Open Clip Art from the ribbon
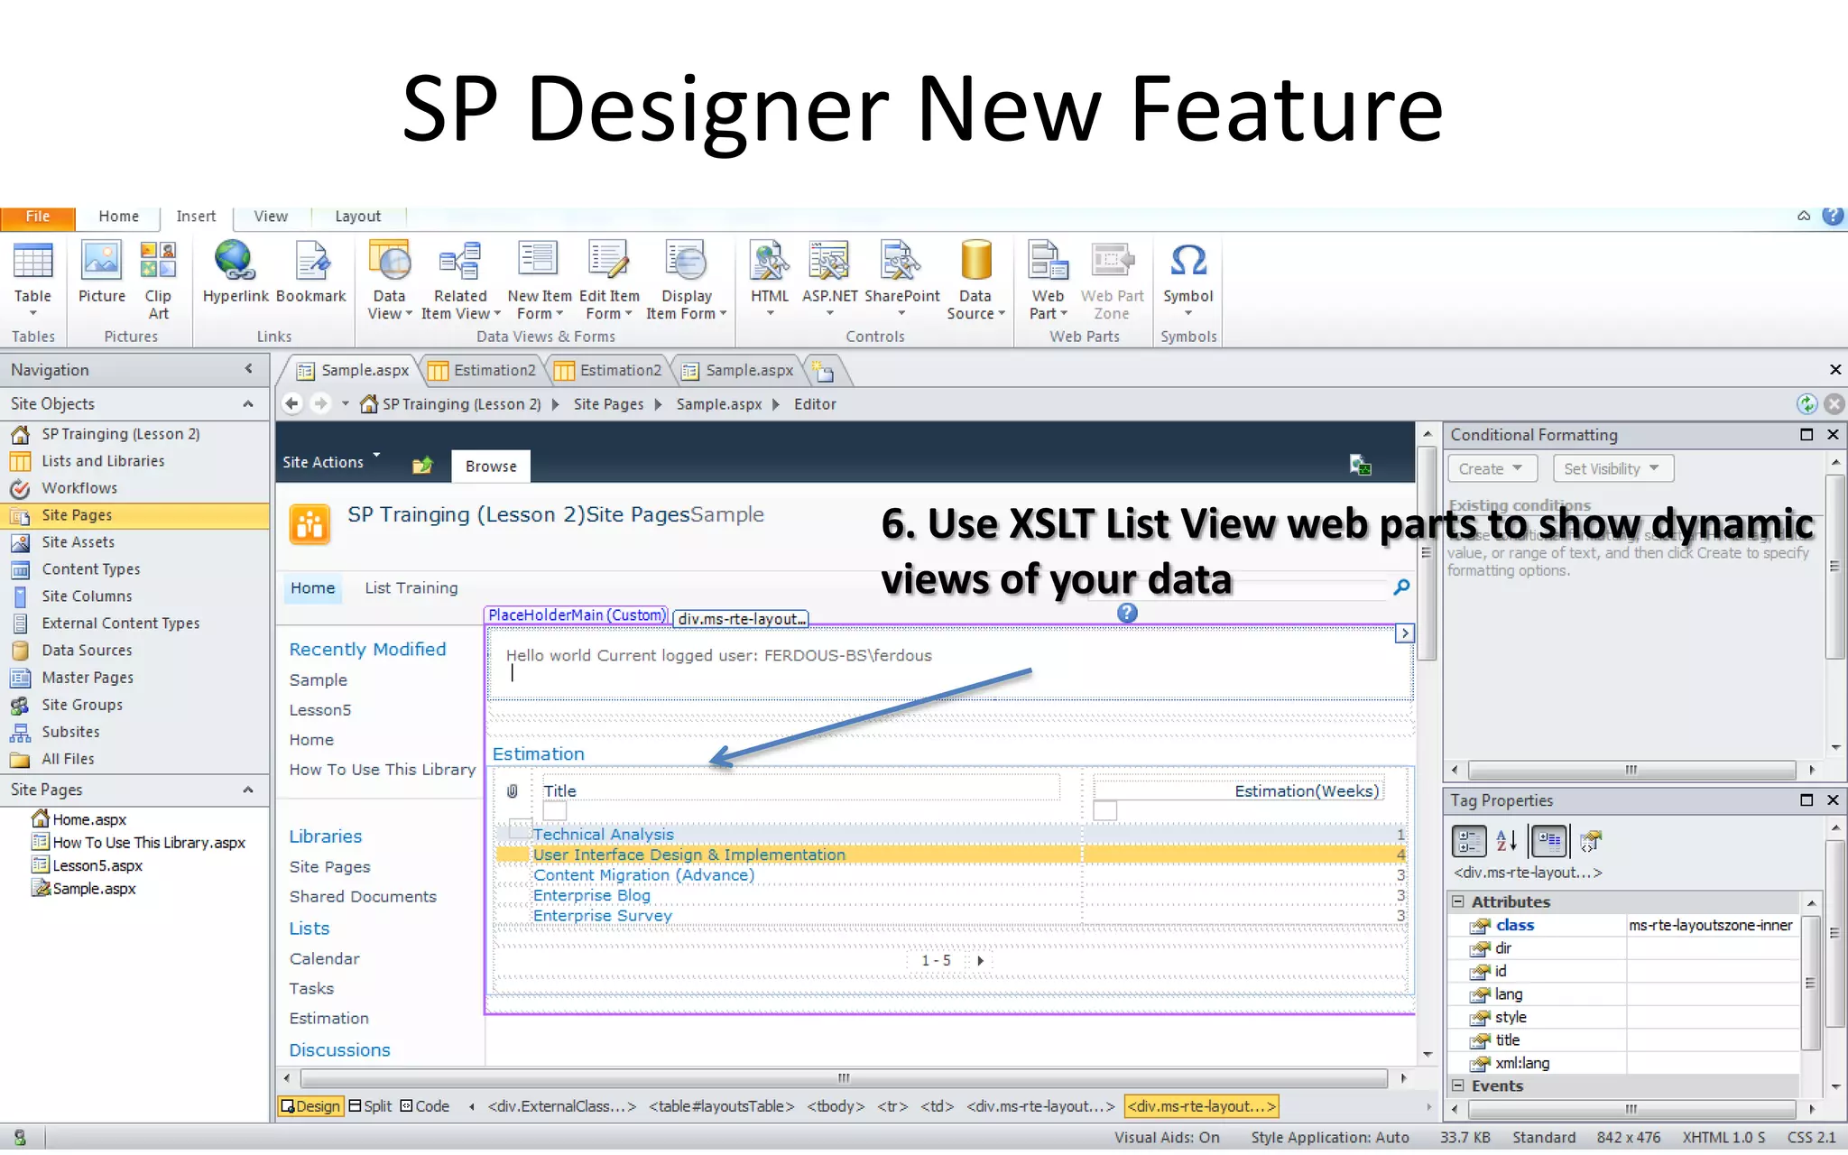Screen dimensions: 1848x1155 point(158,280)
